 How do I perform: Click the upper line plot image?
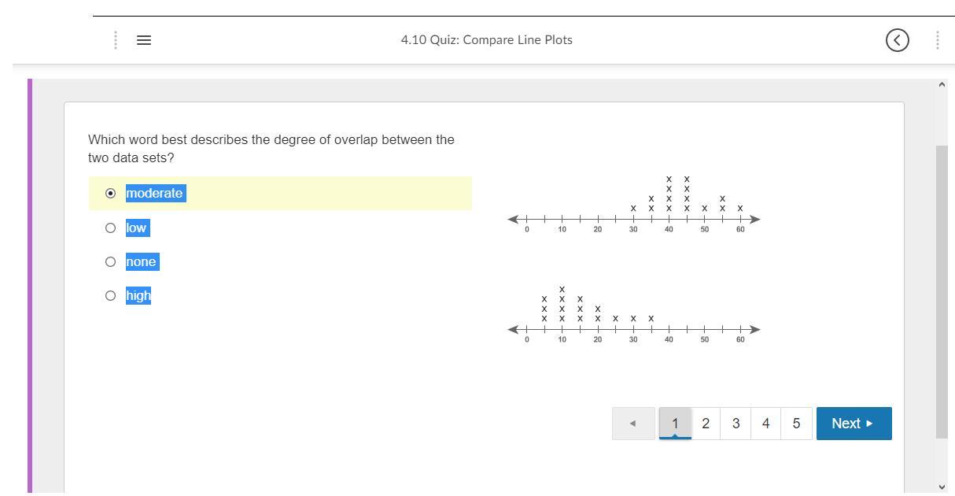click(634, 203)
